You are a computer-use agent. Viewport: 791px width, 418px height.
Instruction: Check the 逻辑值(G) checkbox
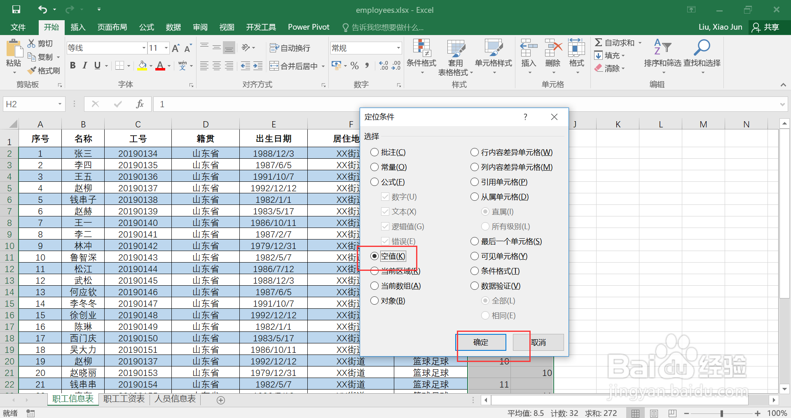385,226
